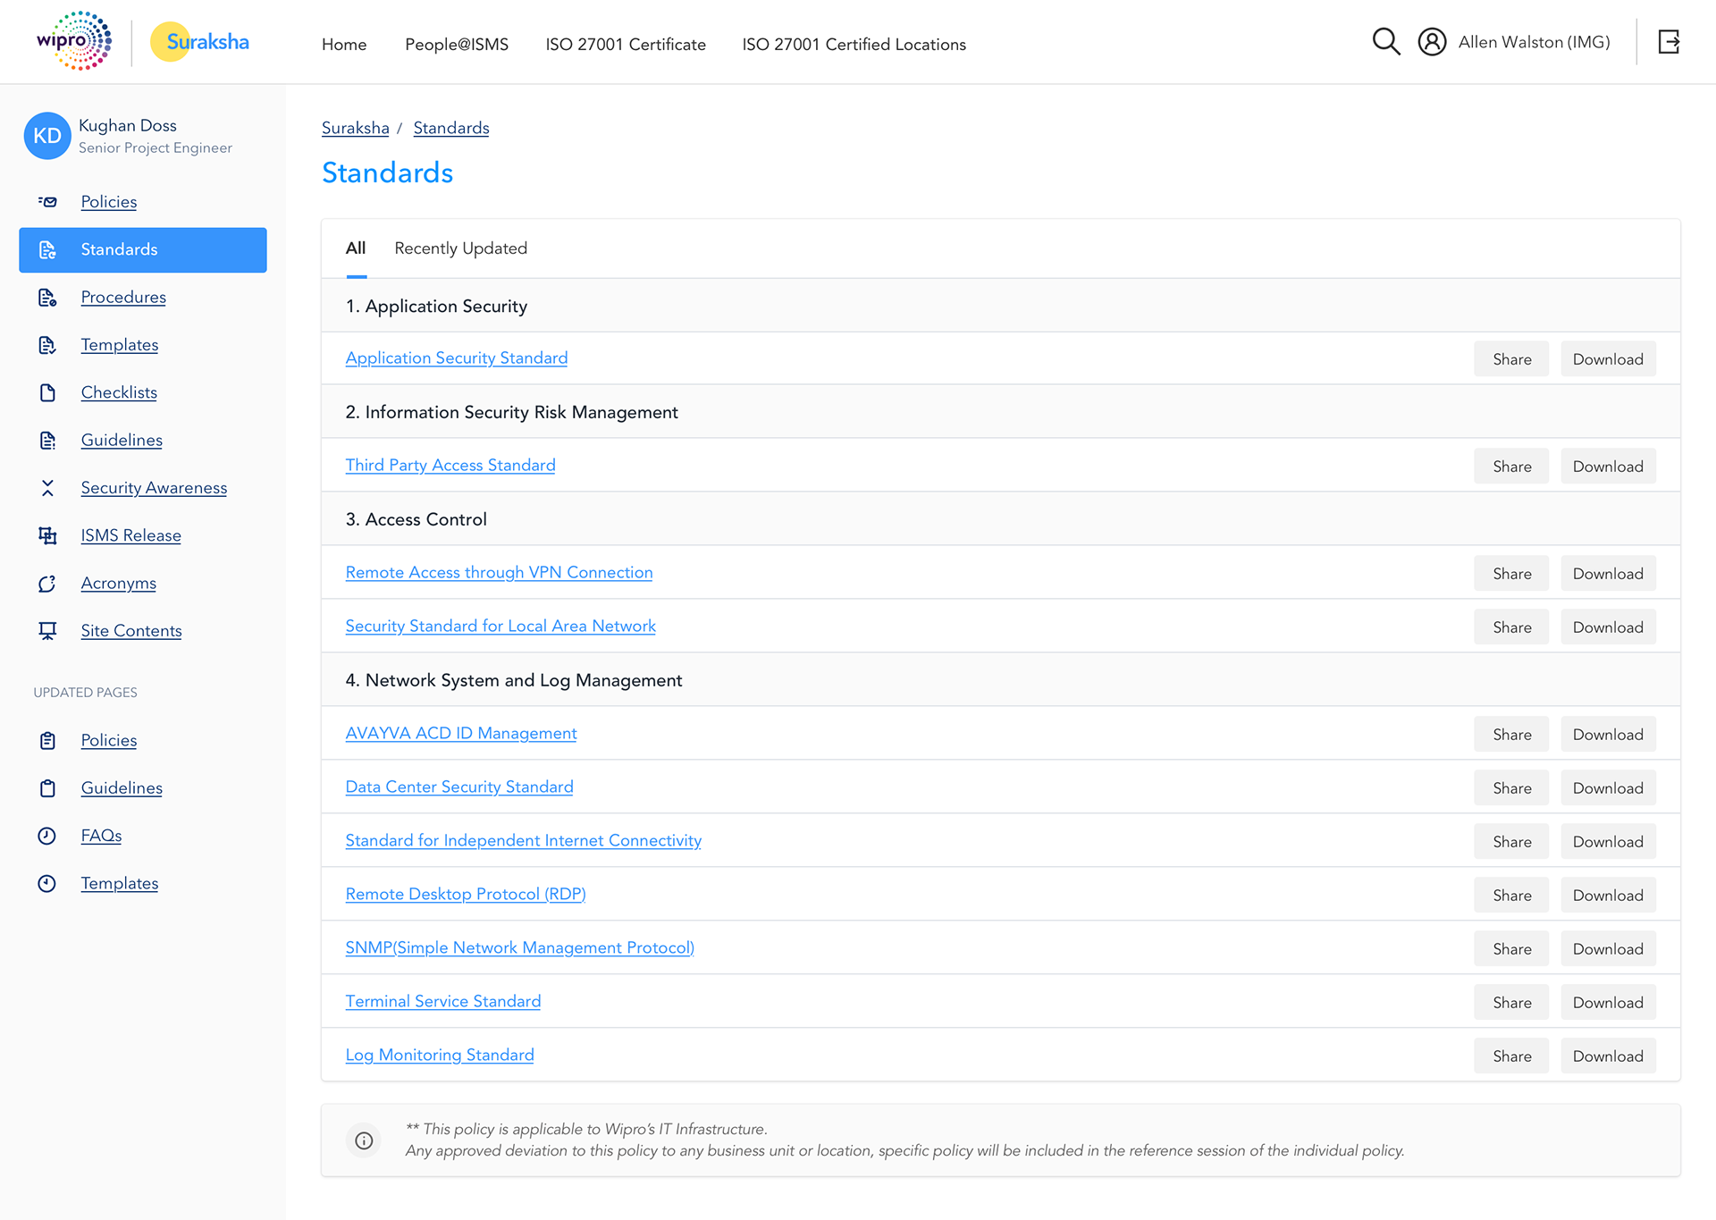1716x1220 pixels.
Task: Click the logout icon in the header
Action: pyautogui.click(x=1669, y=41)
